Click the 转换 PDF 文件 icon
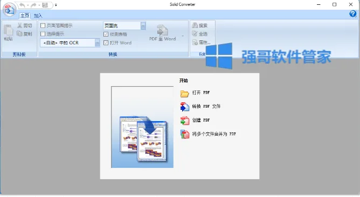The image size is (360, 197). [x=185, y=107]
